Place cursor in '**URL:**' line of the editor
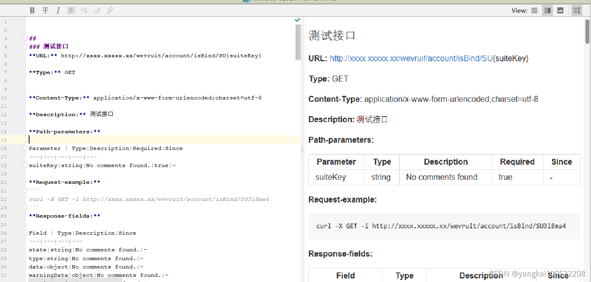Screen dimensions: 591x282 click(145, 56)
